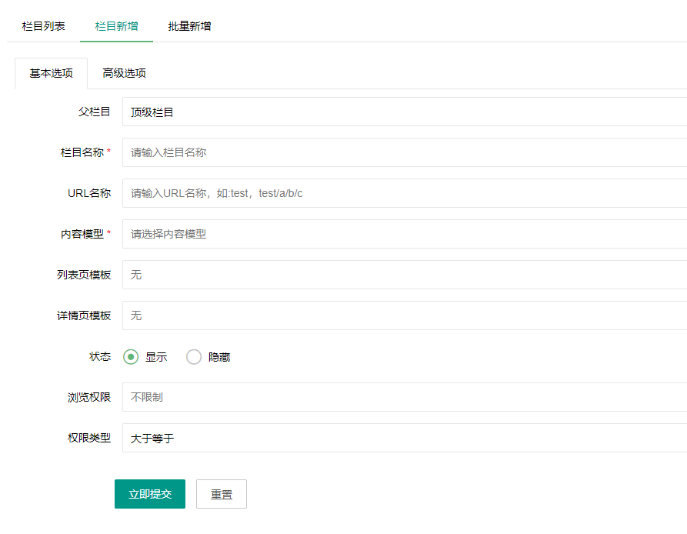Click the 重置 reset button

pyautogui.click(x=222, y=494)
